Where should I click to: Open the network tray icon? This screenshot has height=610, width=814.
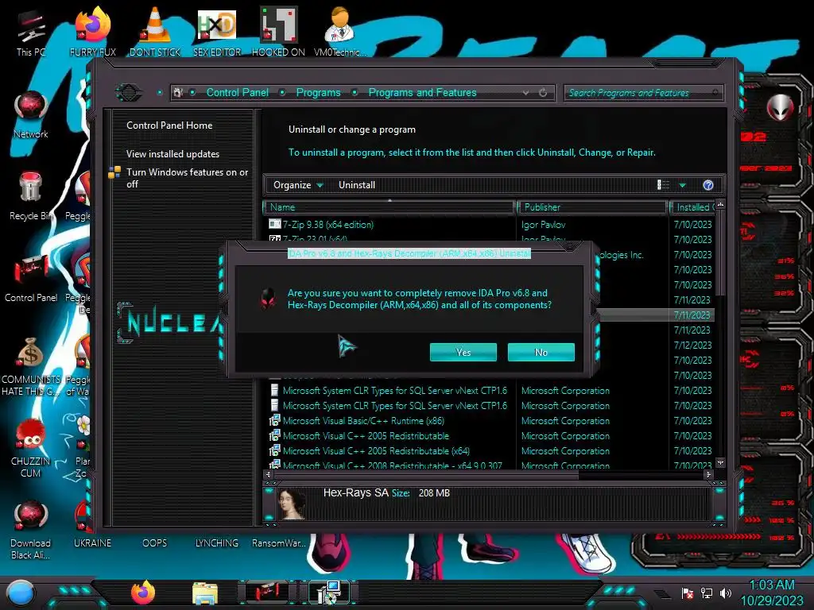coord(707,593)
